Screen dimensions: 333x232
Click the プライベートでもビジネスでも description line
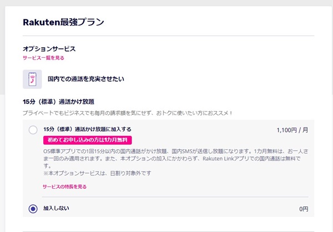click(x=128, y=113)
